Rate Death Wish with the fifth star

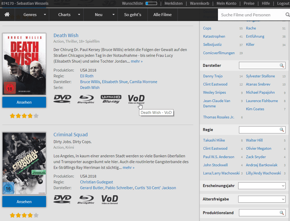(36, 116)
